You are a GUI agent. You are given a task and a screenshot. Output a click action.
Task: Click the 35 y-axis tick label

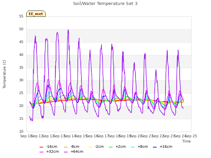[x=21, y=67]
